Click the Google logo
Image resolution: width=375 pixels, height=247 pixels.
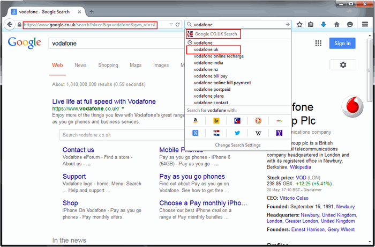25,43
